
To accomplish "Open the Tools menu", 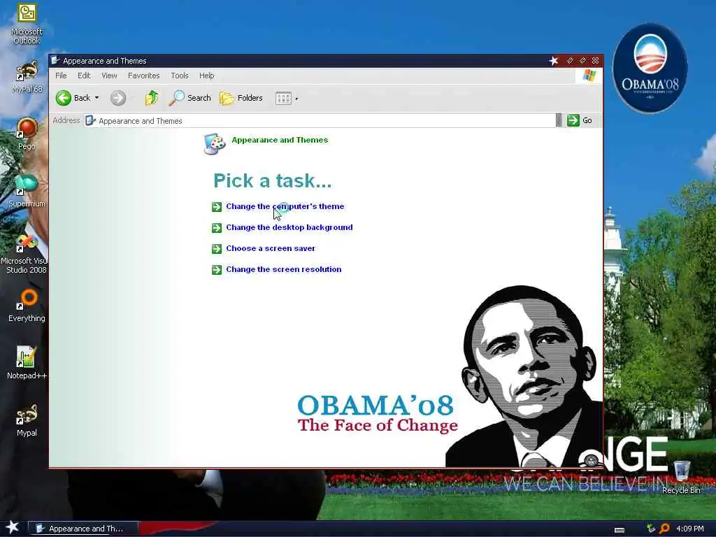I will click(x=180, y=76).
